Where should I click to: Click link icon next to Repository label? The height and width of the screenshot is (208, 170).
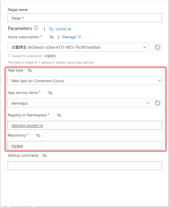coord(38,135)
